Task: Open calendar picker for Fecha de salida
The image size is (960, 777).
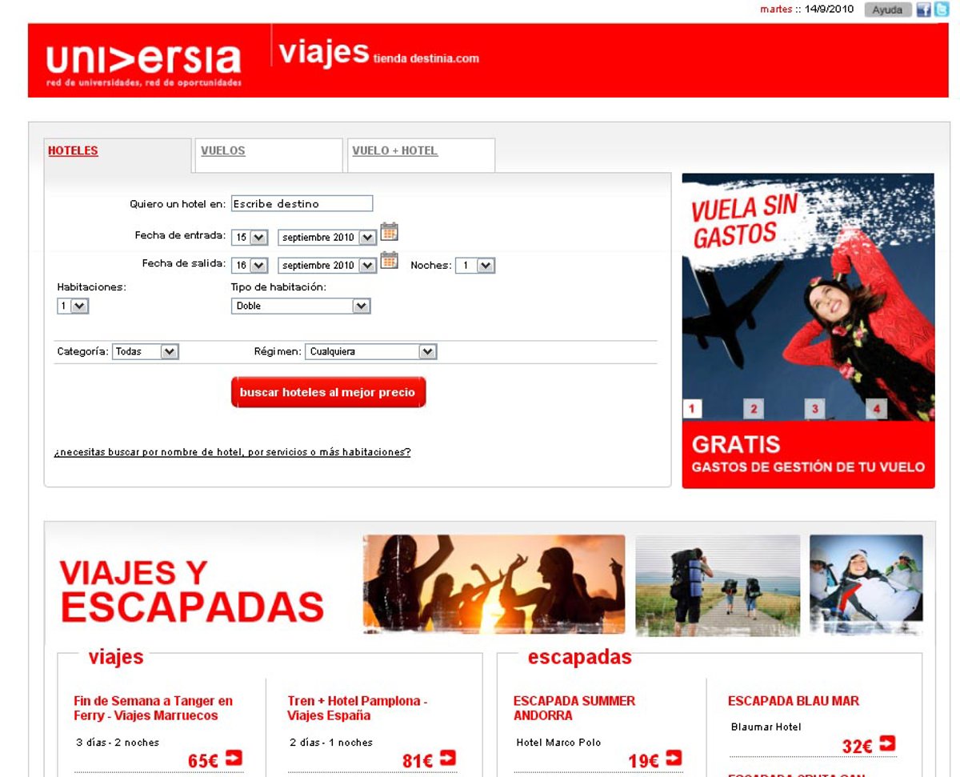Action: click(x=389, y=261)
